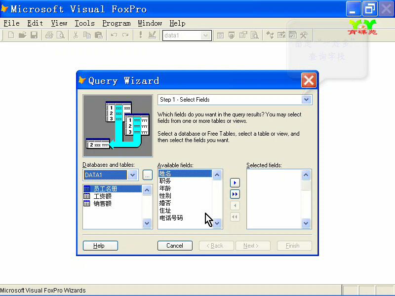
Task: Open the Help menu in the menu bar
Action: (177, 23)
